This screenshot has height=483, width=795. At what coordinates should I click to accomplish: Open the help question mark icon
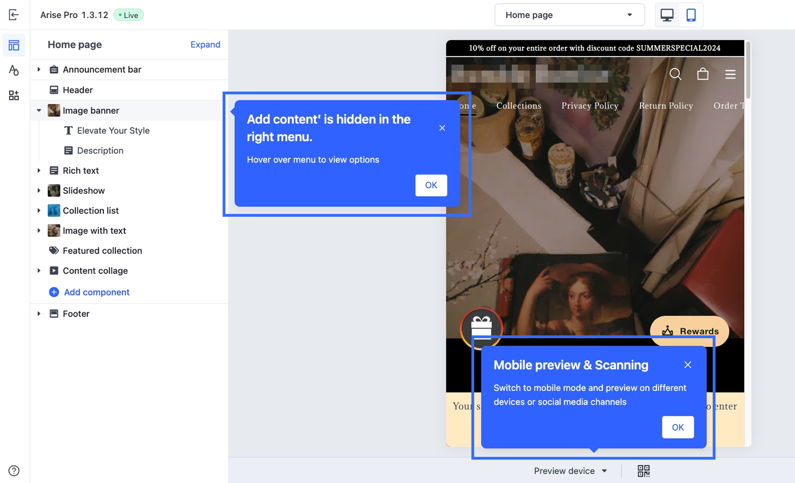(x=14, y=470)
